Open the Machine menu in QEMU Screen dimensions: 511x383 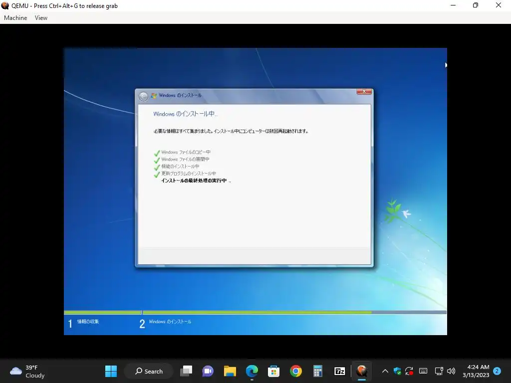(15, 18)
